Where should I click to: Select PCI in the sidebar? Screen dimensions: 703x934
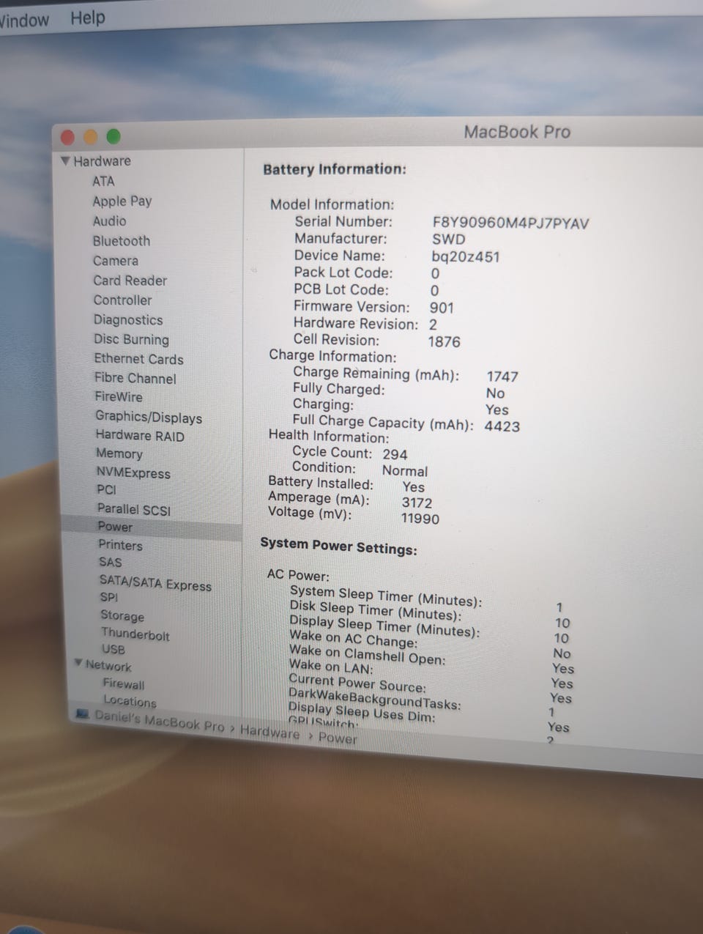[x=106, y=489]
